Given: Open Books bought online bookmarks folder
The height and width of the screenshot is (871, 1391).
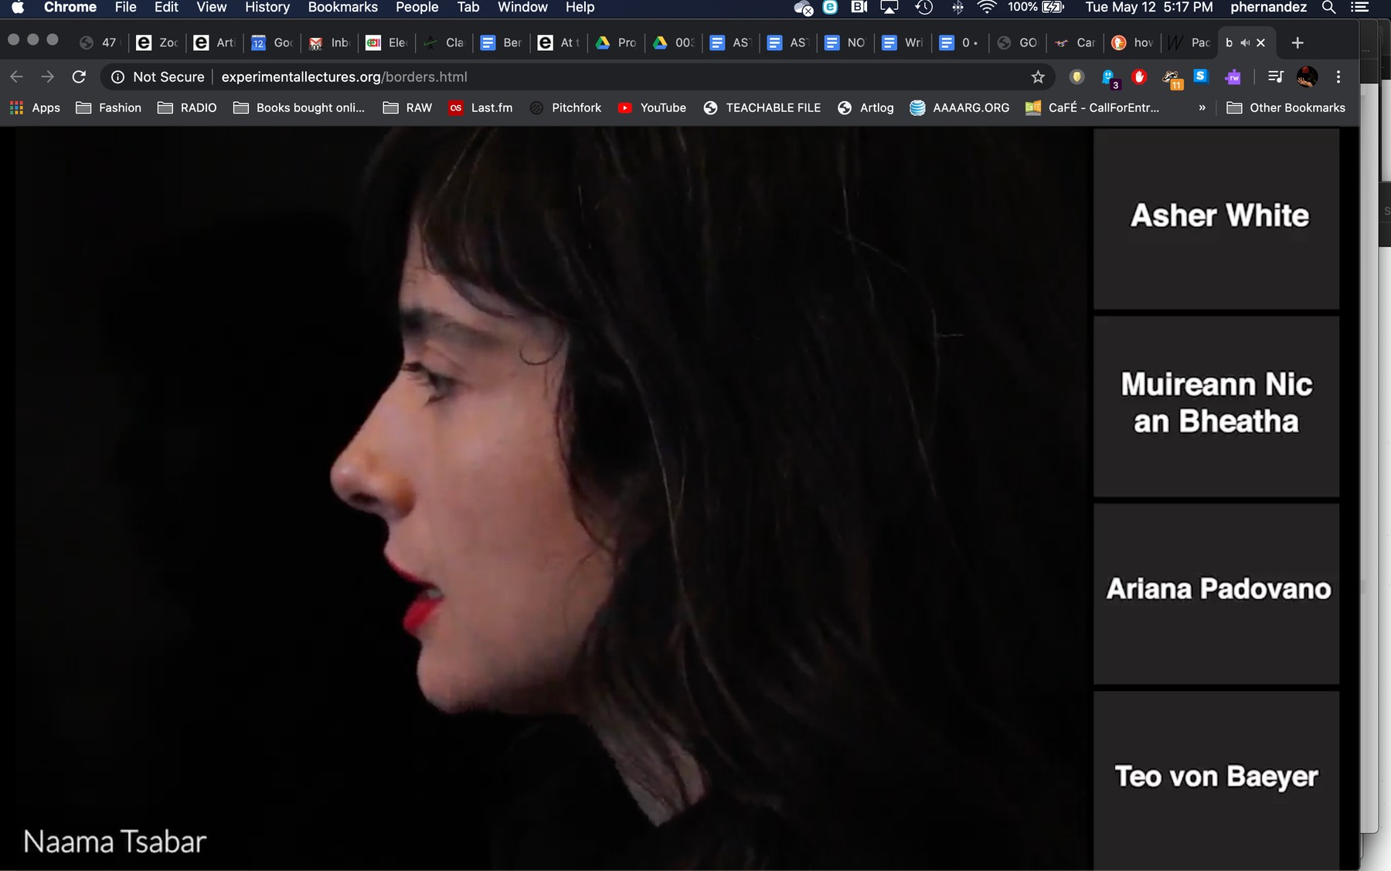Looking at the screenshot, I should (299, 107).
